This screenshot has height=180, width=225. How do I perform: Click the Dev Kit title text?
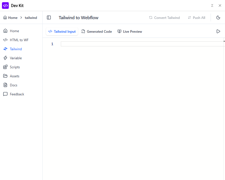point(17,6)
